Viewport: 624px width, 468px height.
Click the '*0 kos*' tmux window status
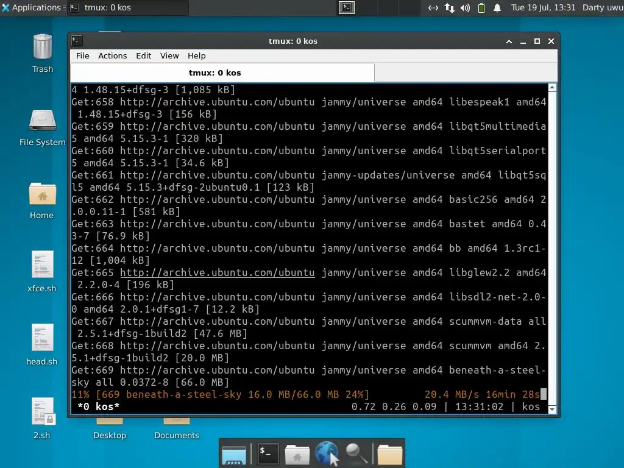pyautogui.click(x=98, y=406)
